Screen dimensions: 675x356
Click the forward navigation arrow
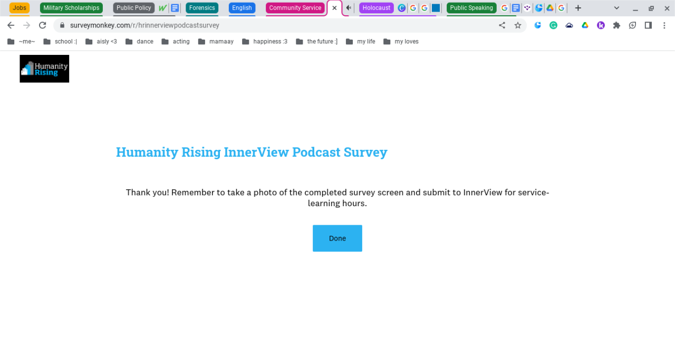click(26, 25)
